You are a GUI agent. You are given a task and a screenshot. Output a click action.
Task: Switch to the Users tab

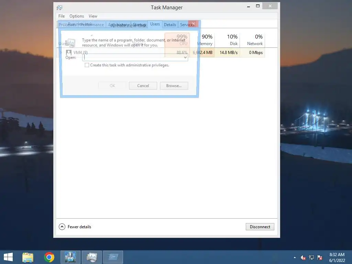[155, 24]
